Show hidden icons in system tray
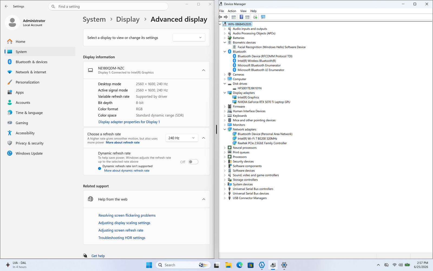This screenshot has height=271, width=433. 378,265
